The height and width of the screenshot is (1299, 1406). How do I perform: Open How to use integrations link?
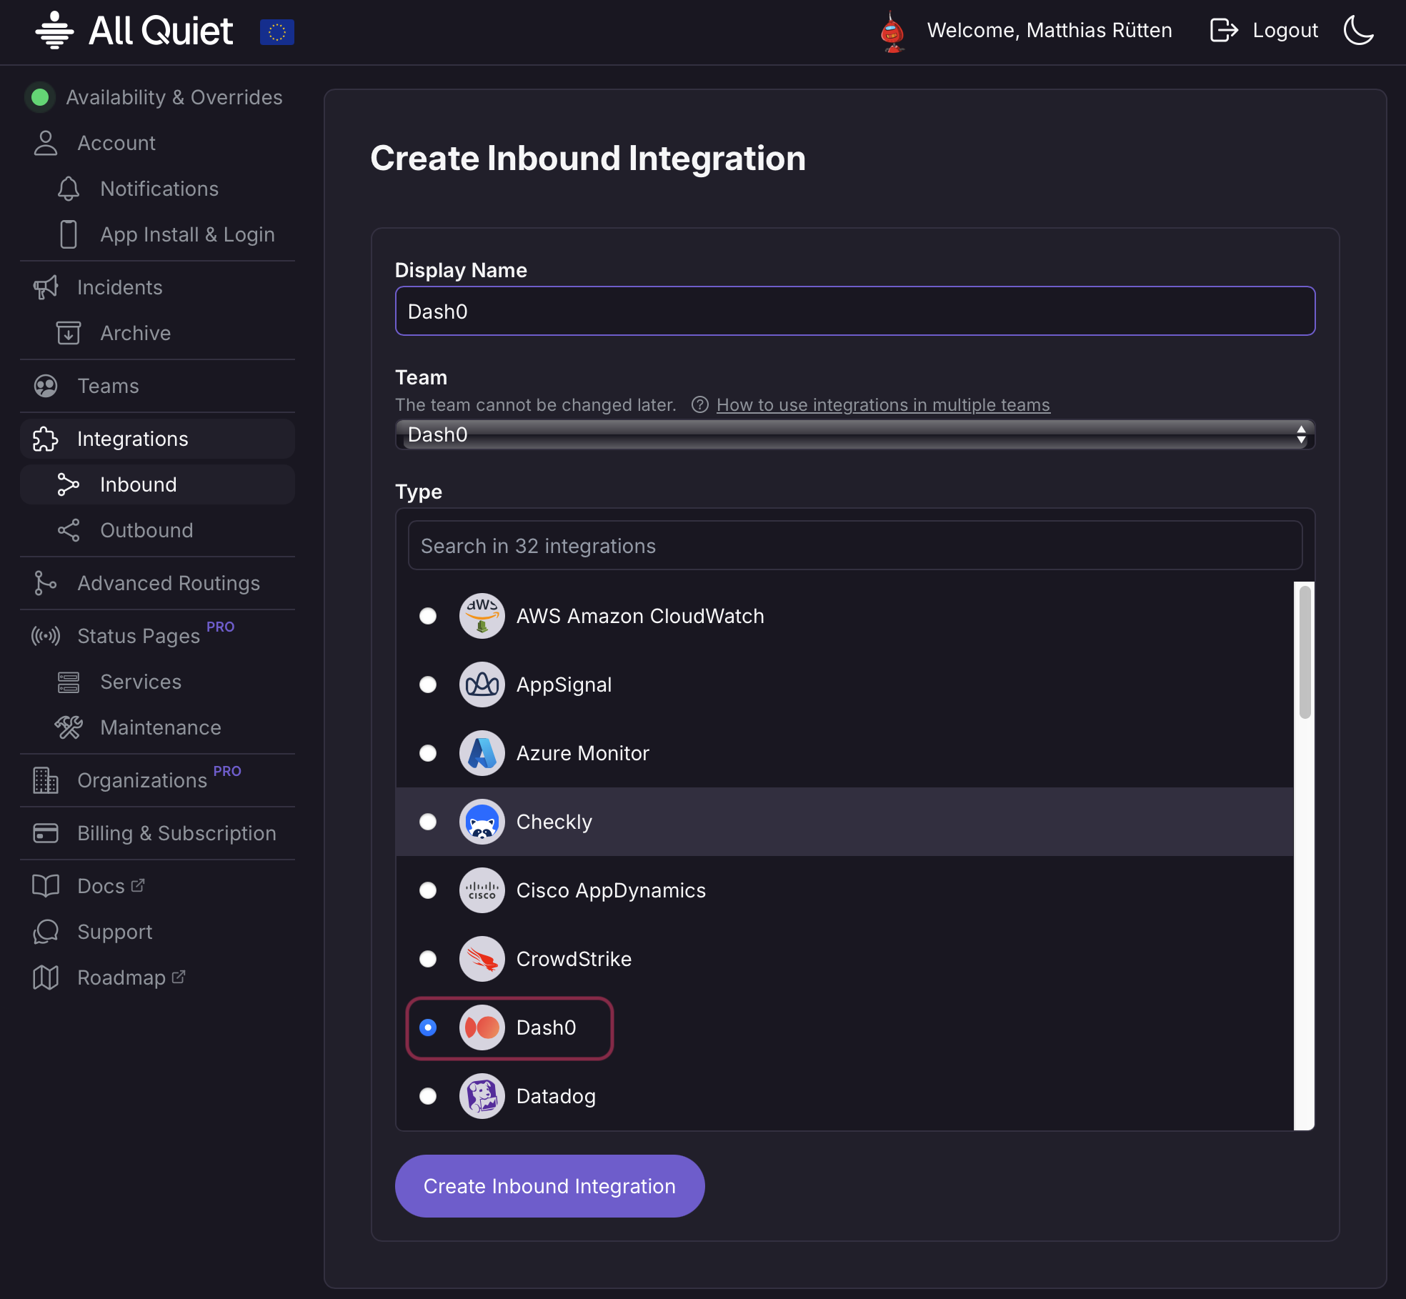click(883, 405)
